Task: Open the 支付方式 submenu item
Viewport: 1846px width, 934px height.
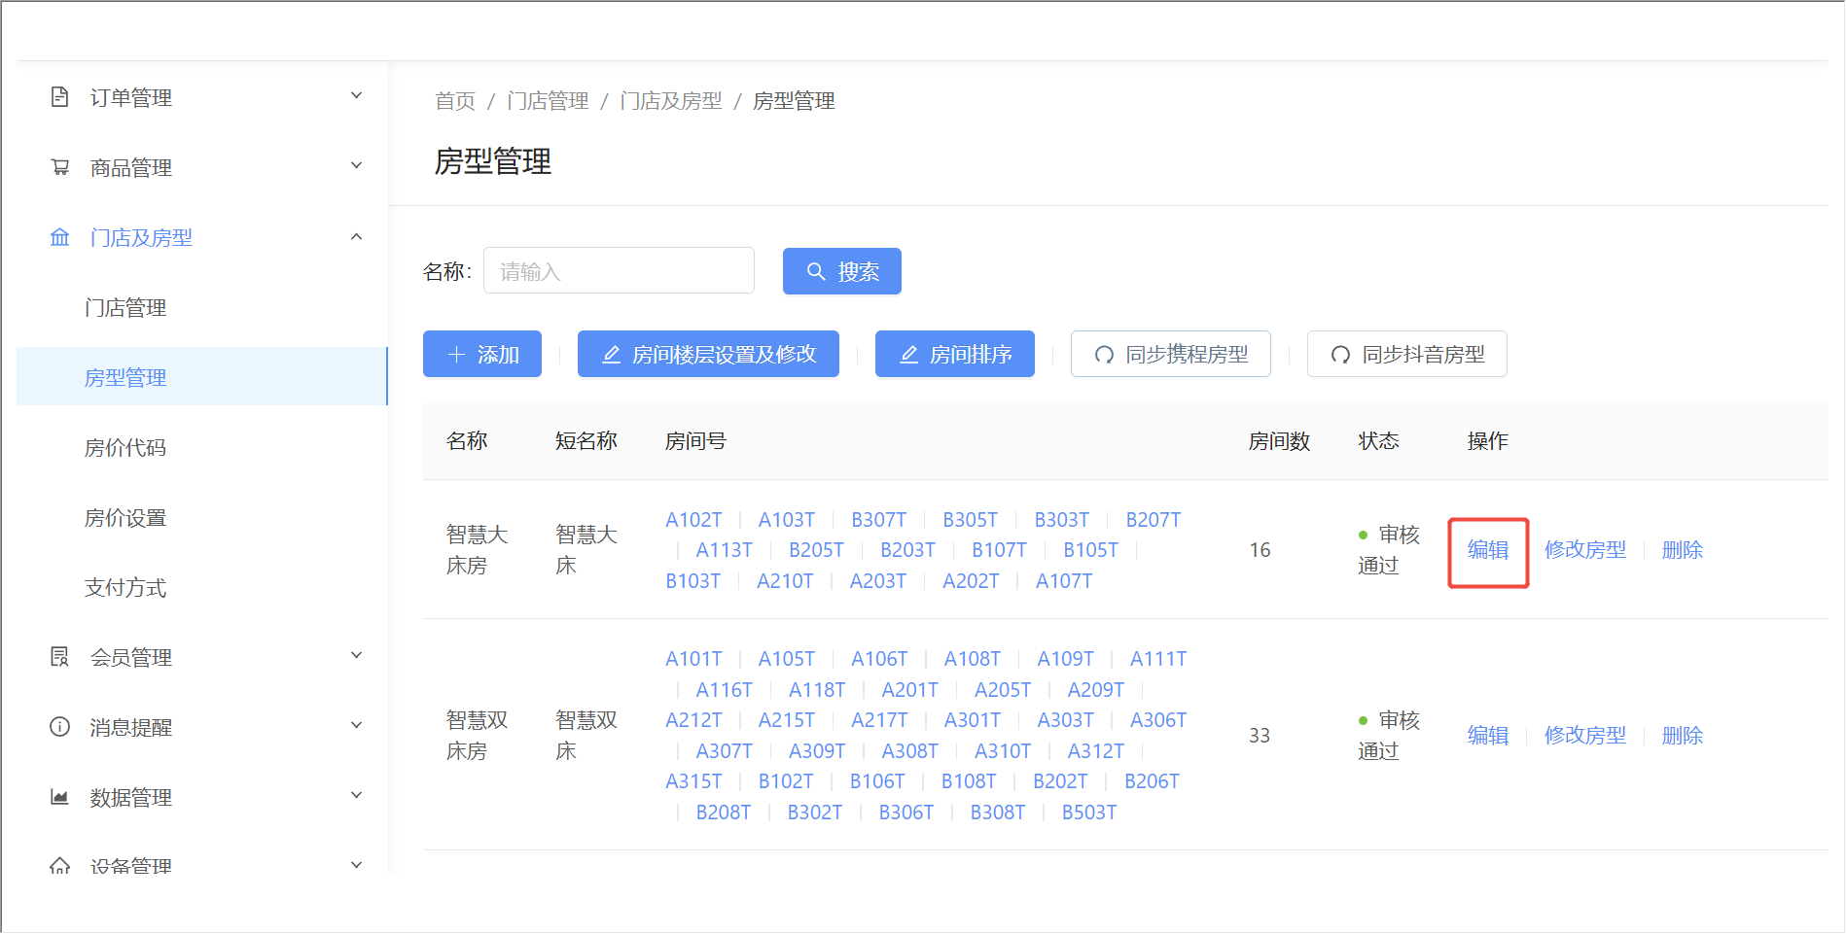Action: pos(202,587)
